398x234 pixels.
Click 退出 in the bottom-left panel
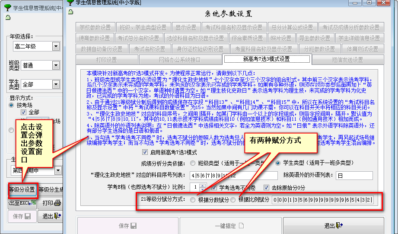click(x=51, y=216)
